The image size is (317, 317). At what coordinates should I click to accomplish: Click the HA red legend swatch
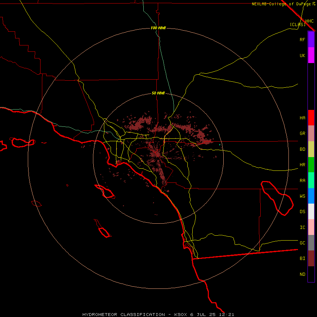pos(311,118)
